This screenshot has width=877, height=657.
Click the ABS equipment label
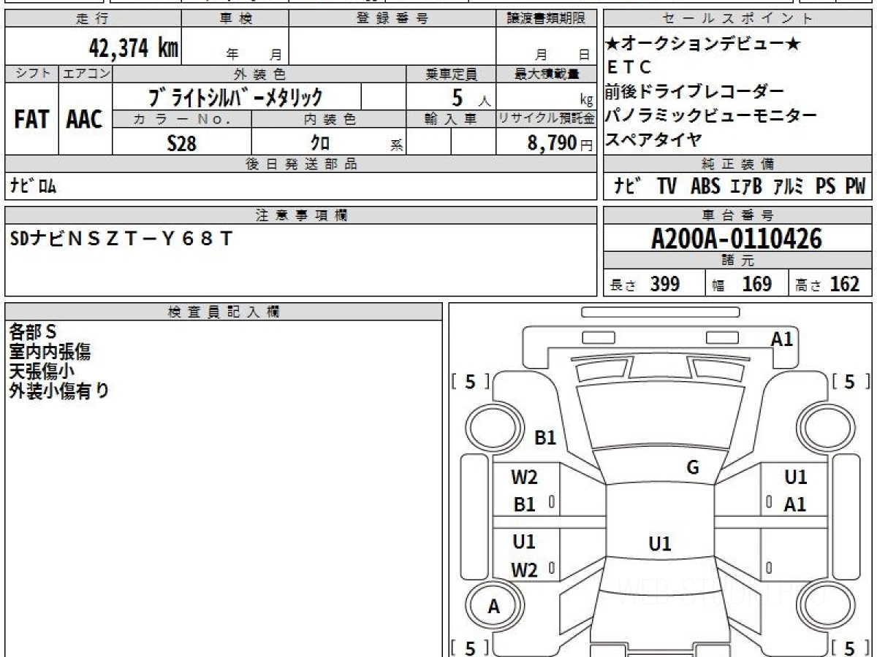[x=705, y=187]
